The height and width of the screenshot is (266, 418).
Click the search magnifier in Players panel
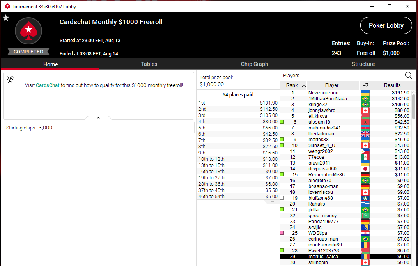(408, 75)
